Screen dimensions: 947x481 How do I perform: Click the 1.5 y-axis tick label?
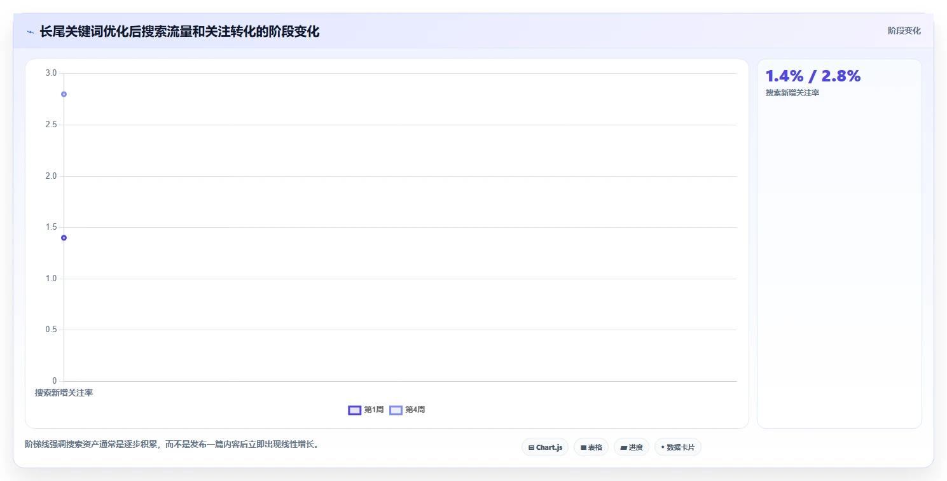pos(51,227)
